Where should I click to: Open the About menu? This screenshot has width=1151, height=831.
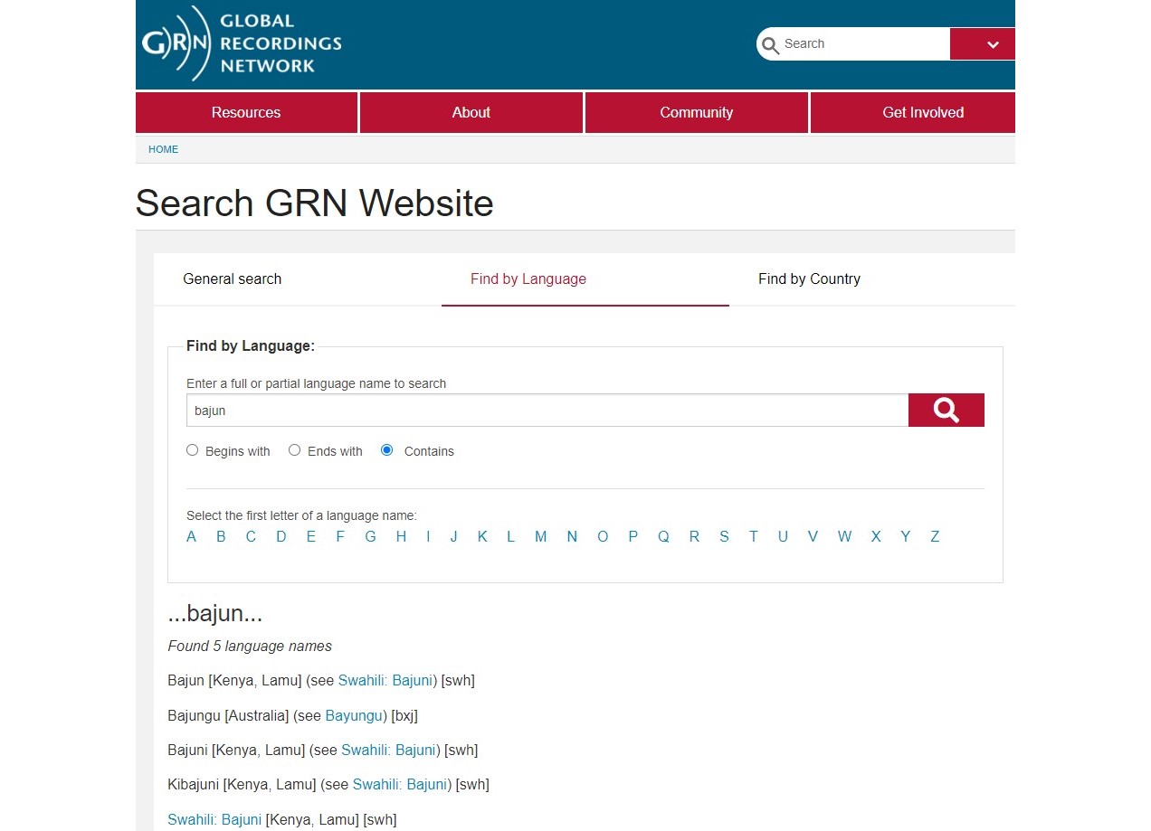pos(471,113)
